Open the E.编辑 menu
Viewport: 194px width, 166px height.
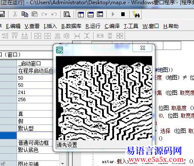coord(13,26)
